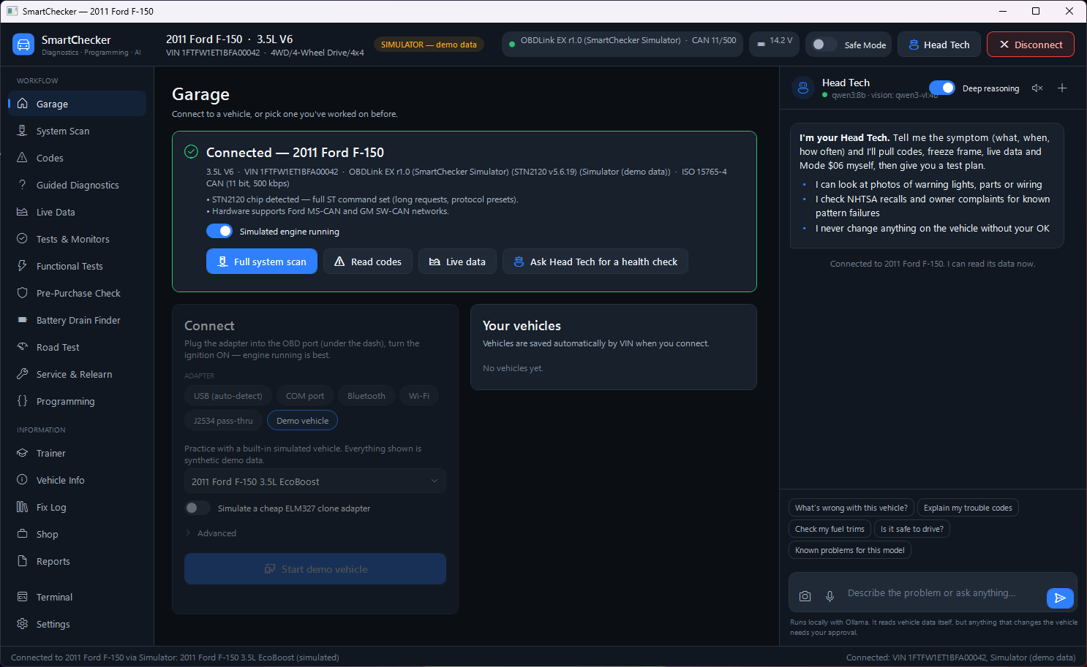The height and width of the screenshot is (667, 1087).
Task: Click the Tests & Monitors check icon
Action: (22, 239)
